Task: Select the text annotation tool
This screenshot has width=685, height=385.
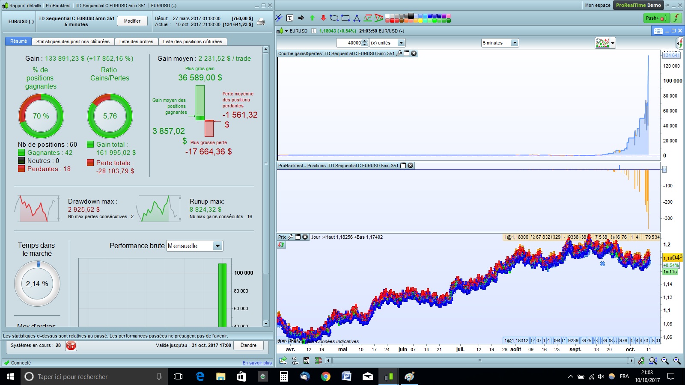Action: point(290,18)
